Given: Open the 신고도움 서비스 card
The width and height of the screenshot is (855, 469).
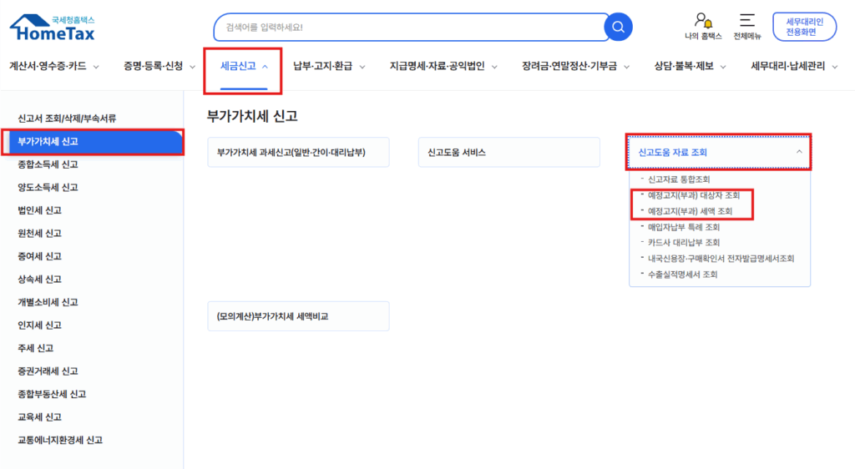Looking at the screenshot, I should [508, 153].
